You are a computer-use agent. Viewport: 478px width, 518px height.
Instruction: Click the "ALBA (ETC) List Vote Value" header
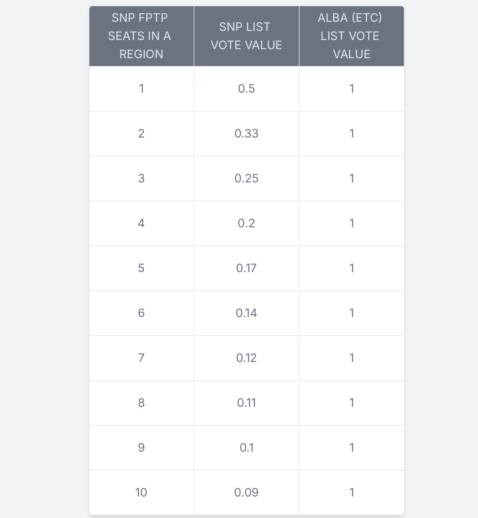351,36
